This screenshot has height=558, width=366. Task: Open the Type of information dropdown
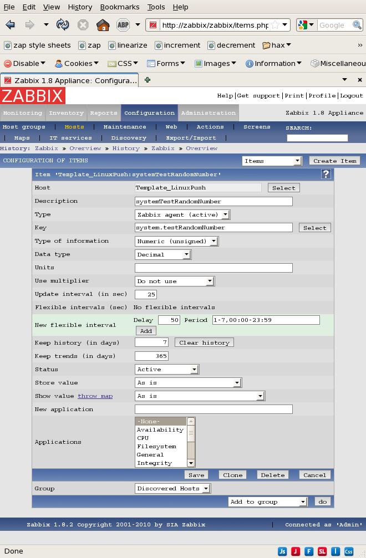click(x=176, y=241)
